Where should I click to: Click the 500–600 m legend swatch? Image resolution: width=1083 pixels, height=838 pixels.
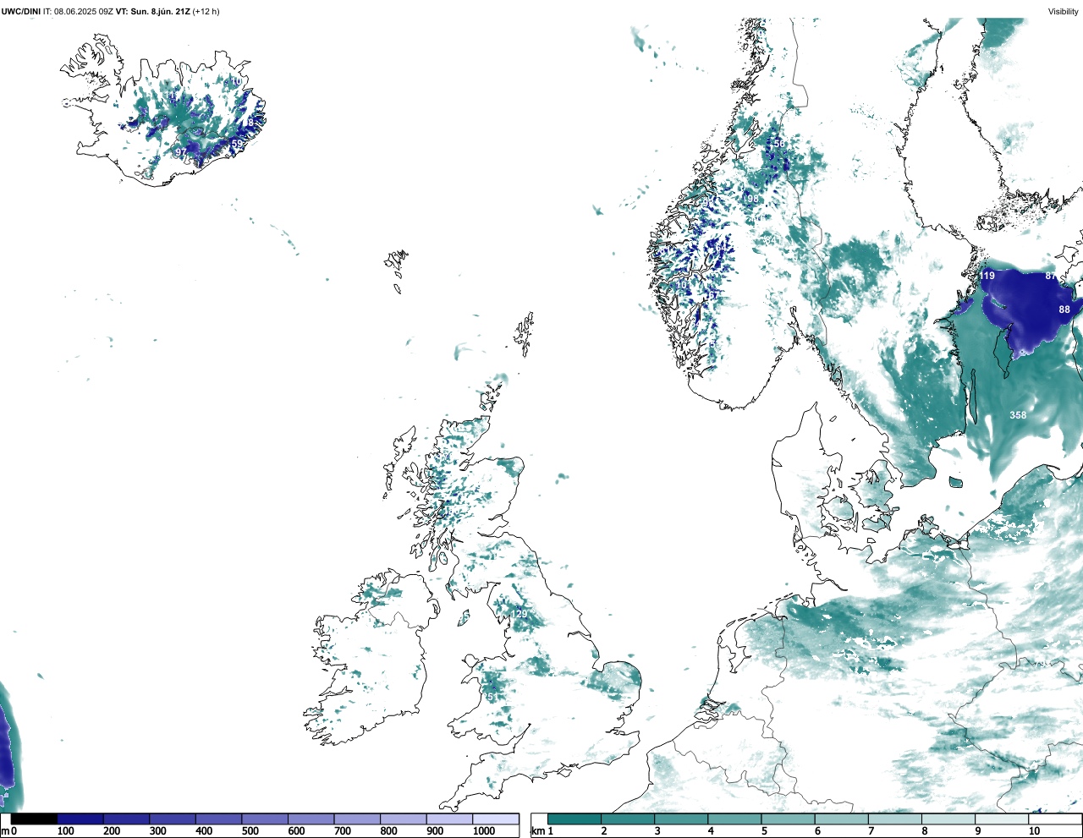[x=265, y=819]
